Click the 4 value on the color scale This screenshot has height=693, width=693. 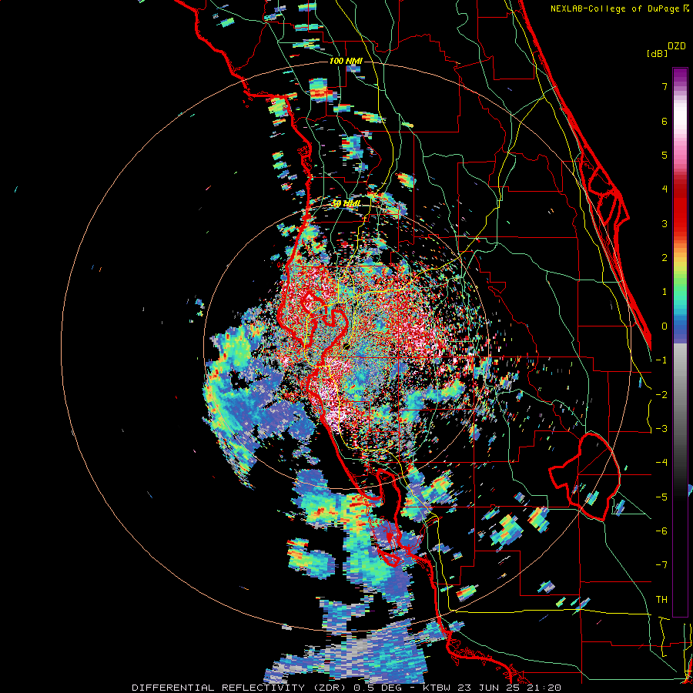click(x=665, y=189)
